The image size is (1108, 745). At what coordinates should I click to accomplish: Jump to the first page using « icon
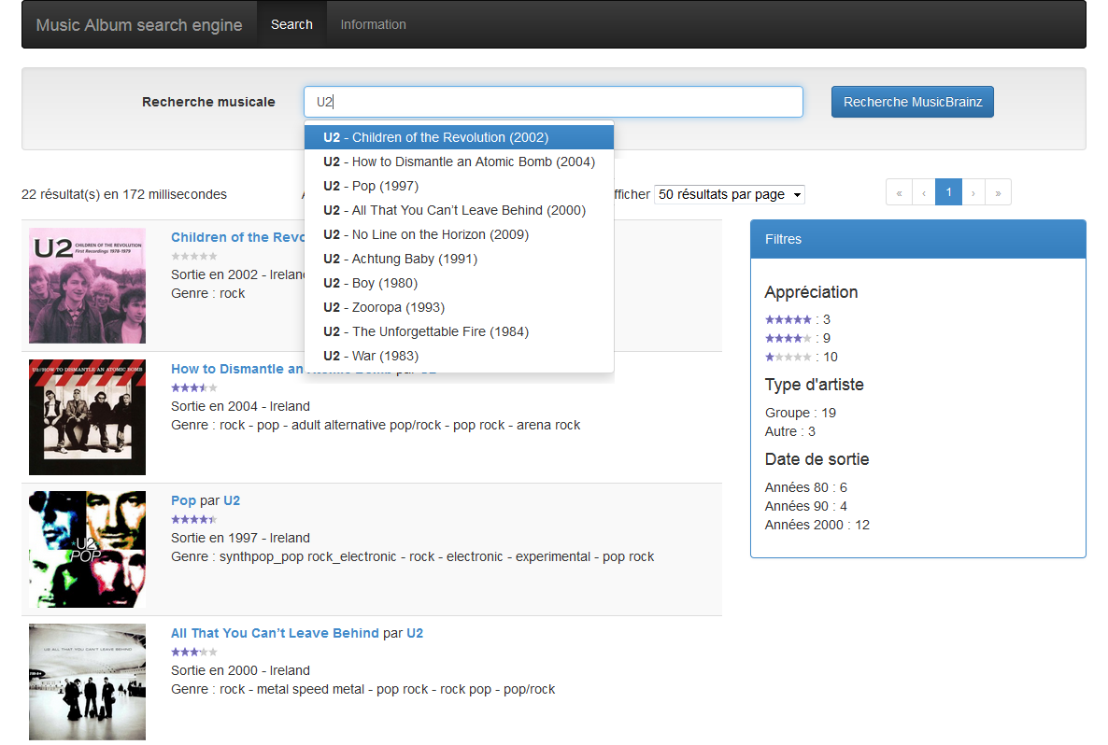(x=899, y=191)
